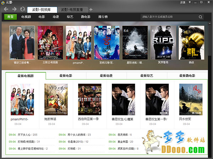Focus the movie name search field
This screenshot has height=159, width=213.
click(169, 17)
